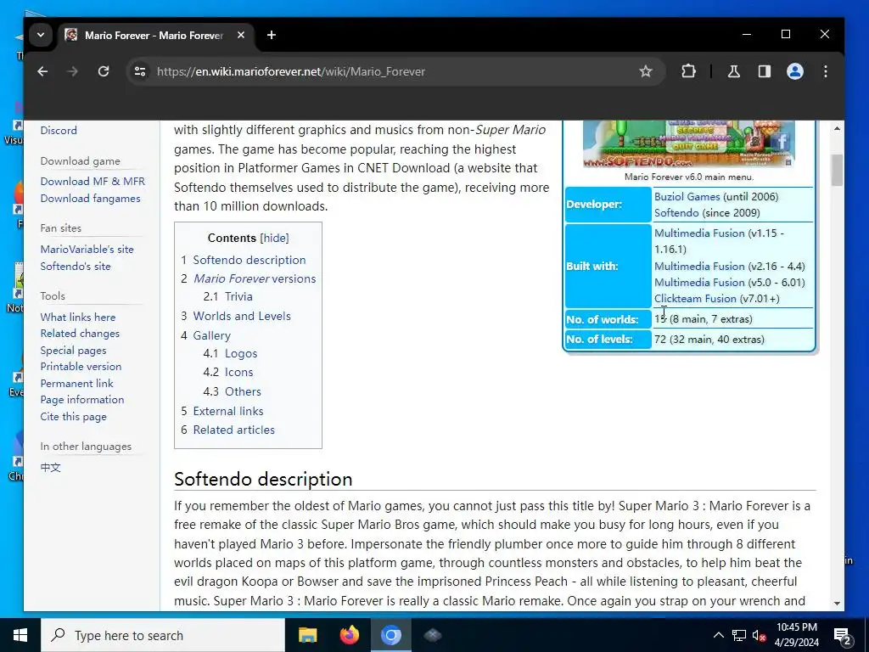
Task: Open Download MF & MFR link
Action: pyautogui.click(x=93, y=182)
